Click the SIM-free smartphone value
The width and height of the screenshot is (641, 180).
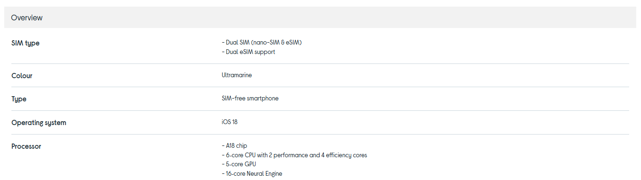(x=250, y=99)
